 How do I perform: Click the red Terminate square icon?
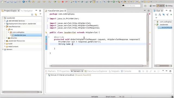tap(63, 2)
